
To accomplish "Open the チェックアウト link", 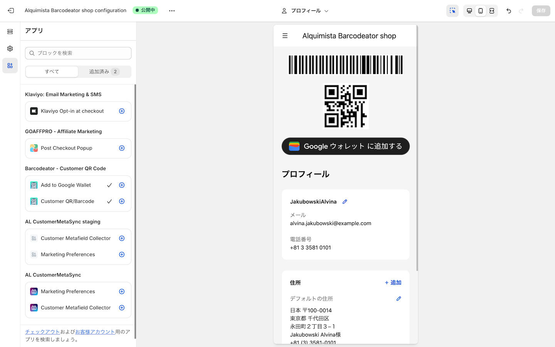I will point(42,332).
